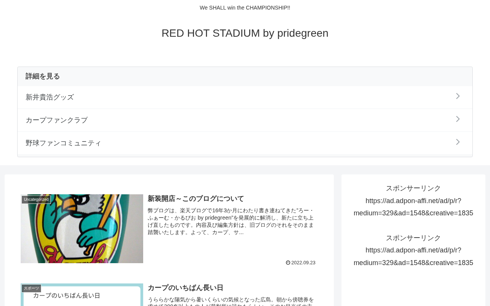Viewport: 490px width, 306px height.
Task: Click the first sponsor link adpon-affi URL
Action: click(x=413, y=207)
